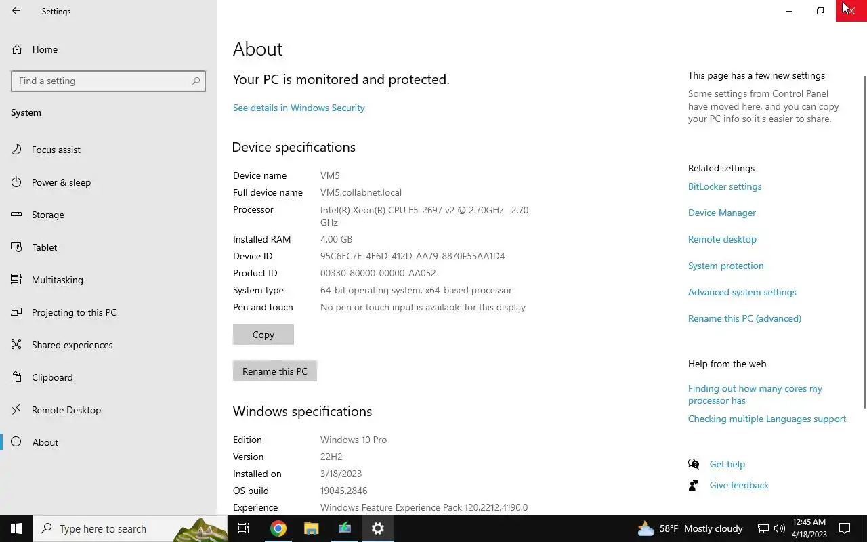Select the OS build value 19045.2846
The width and height of the screenshot is (867, 542).
343,491
